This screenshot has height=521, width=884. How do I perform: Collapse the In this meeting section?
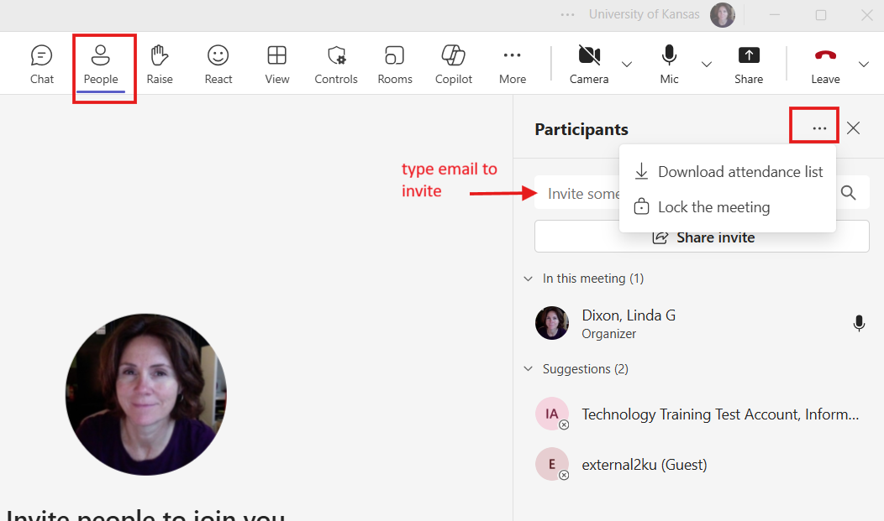[528, 279]
